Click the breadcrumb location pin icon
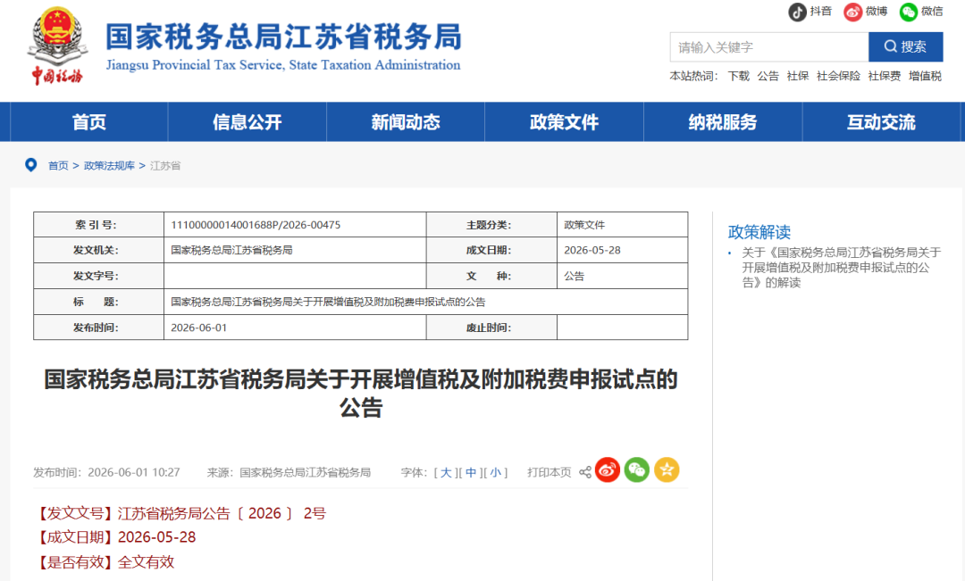The height and width of the screenshot is (581, 965). (30, 165)
